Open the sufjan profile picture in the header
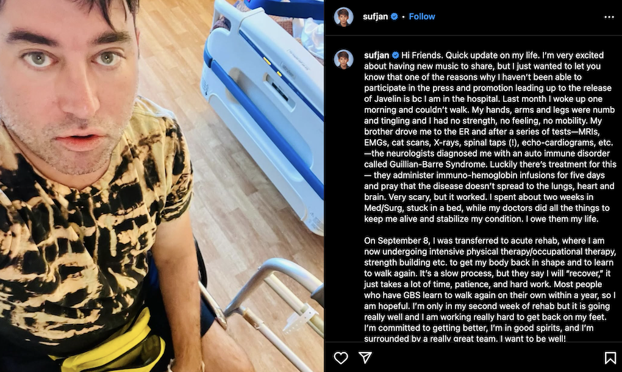This screenshot has width=622, height=372. (x=343, y=17)
